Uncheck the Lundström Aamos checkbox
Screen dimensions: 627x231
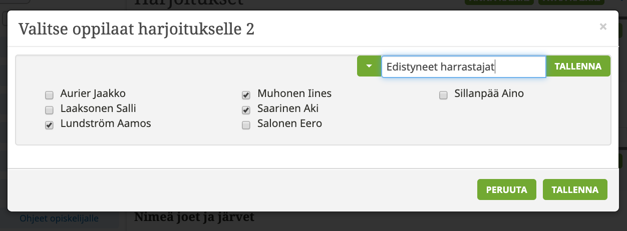point(49,125)
